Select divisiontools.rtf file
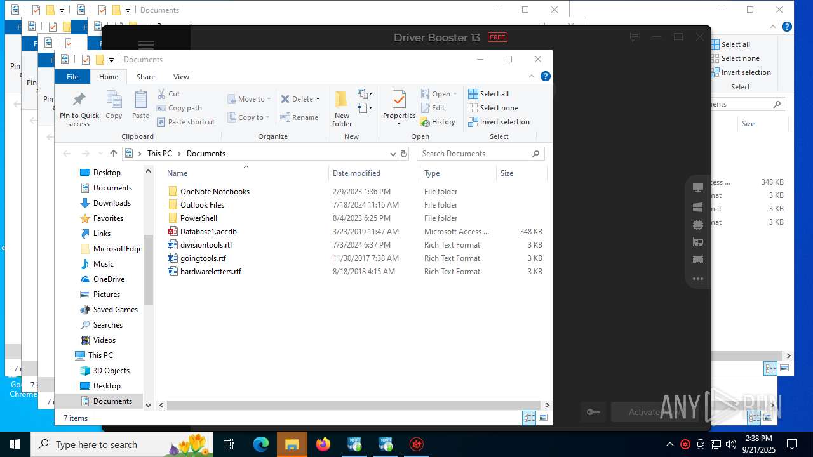Screen dimensions: 813x457 (206, 245)
